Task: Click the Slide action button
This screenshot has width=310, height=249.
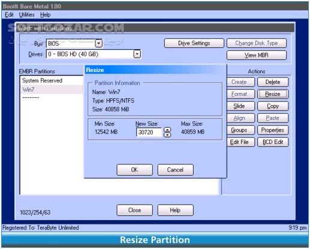Action: pyautogui.click(x=240, y=106)
